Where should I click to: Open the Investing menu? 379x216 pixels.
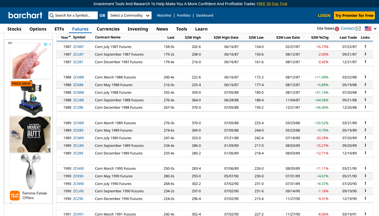(138, 29)
